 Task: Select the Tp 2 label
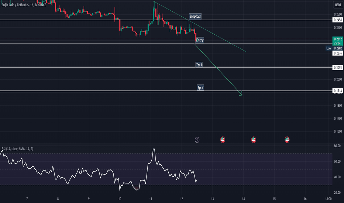[x=200, y=87]
